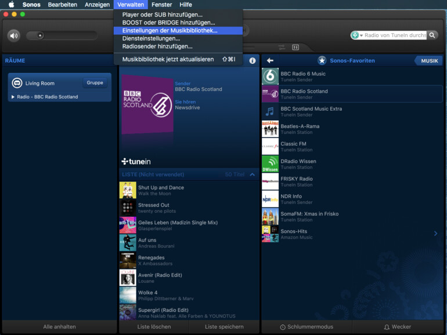Viewport: 447px width, 335px height.
Task: Click the BBC Radio Scotland favorite icon
Action: tap(270, 94)
